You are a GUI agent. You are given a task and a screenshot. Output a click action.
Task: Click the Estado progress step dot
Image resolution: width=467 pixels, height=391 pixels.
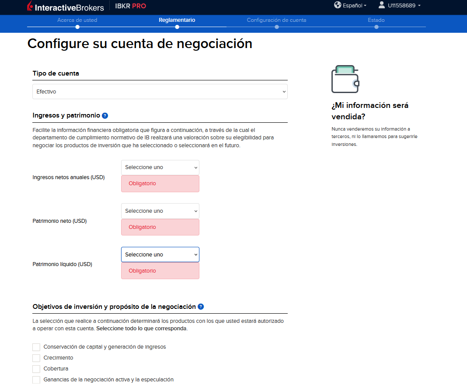click(x=376, y=27)
